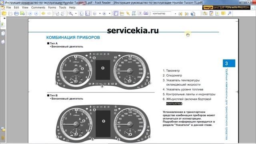Open the Bookmarks side panel
Viewport: 256px width, 144px height.
pyautogui.click(x=3, y=25)
